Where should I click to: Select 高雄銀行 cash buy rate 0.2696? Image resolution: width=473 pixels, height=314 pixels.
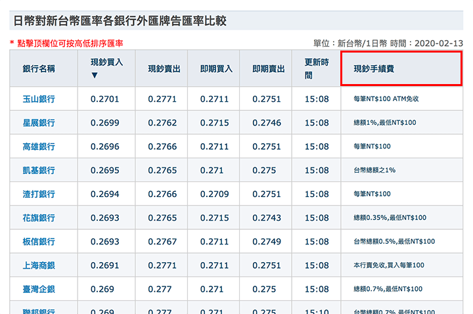(x=104, y=146)
